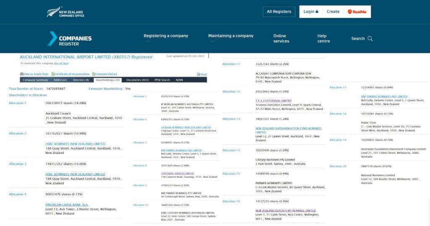The image size is (430, 226).
Task: Open the Maintaining a company menu
Action: pyautogui.click(x=231, y=36)
